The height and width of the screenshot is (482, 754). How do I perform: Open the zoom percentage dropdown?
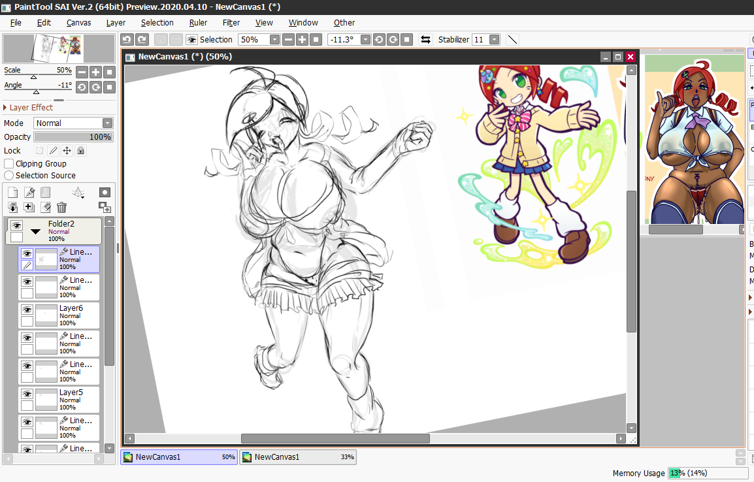click(x=274, y=39)
